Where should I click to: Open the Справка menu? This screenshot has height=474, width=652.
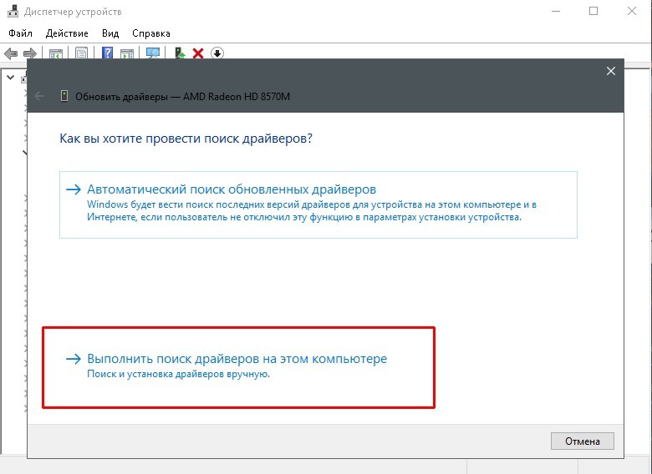pos(151,33)
